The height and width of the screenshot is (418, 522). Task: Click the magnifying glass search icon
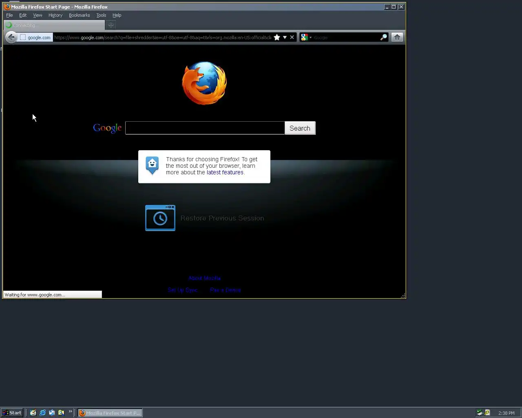(x=383, y=37)
